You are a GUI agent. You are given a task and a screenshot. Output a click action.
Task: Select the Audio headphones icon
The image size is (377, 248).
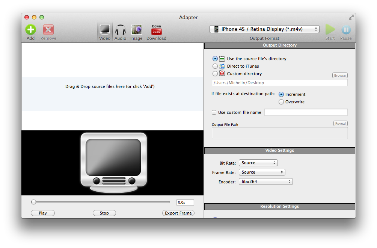click(x=120, y=30)
